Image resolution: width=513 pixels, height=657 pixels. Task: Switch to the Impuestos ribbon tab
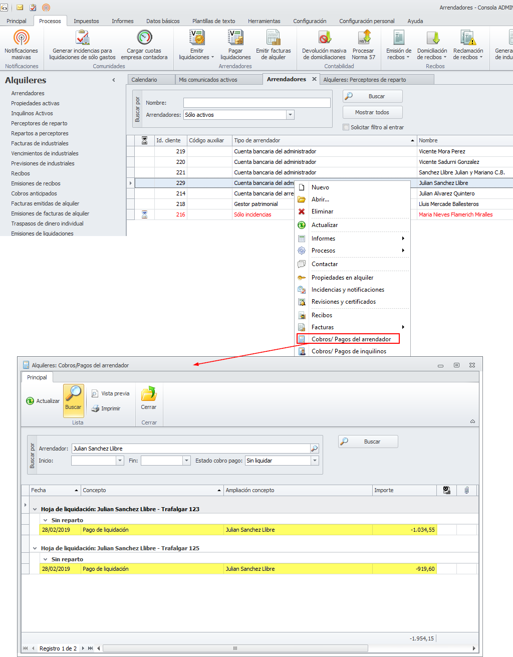[86, 21]
